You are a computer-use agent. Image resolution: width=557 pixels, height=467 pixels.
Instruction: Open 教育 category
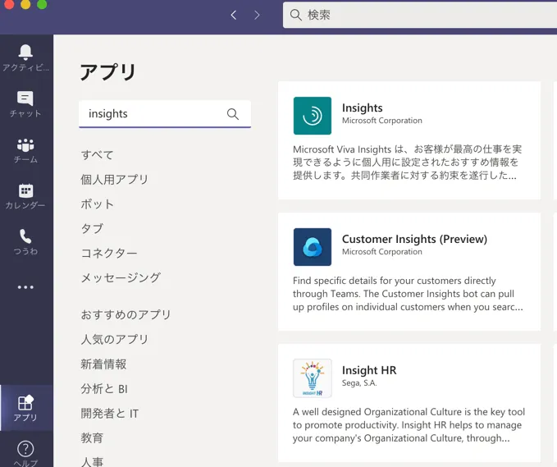(x=92, y=437)
